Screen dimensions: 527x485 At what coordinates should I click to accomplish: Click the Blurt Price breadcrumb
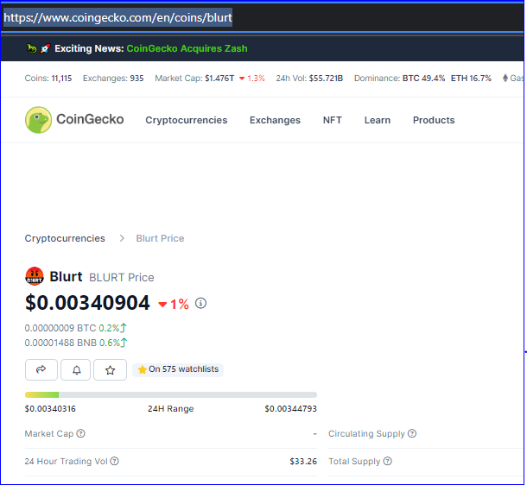tap(160, 238)
